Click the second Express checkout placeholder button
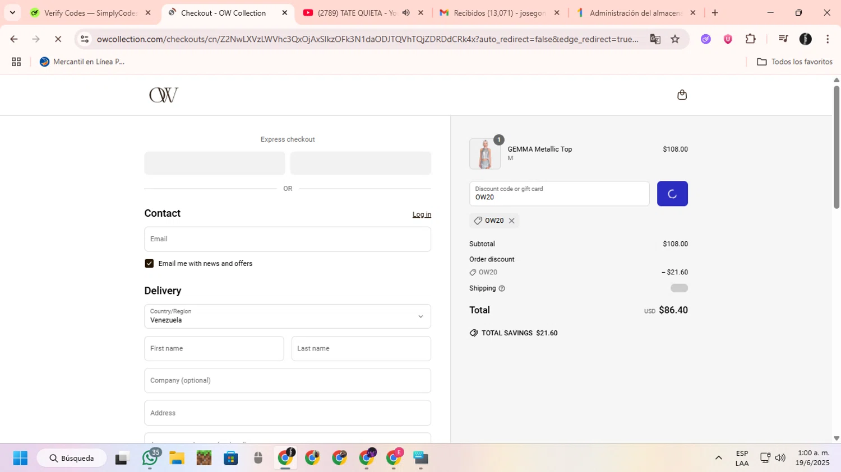This screenshot has height=472, width=841. [361, 163]
